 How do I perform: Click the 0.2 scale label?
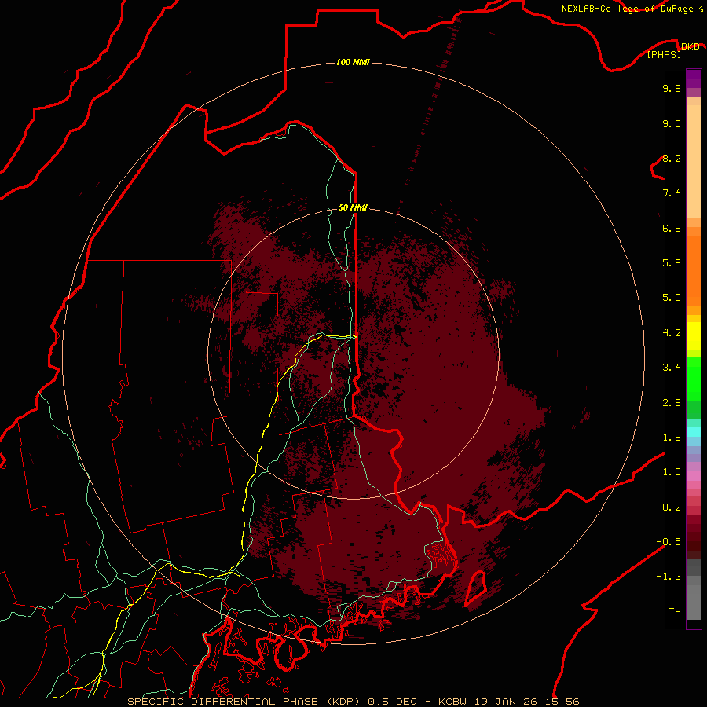click(x=672, y=507)
